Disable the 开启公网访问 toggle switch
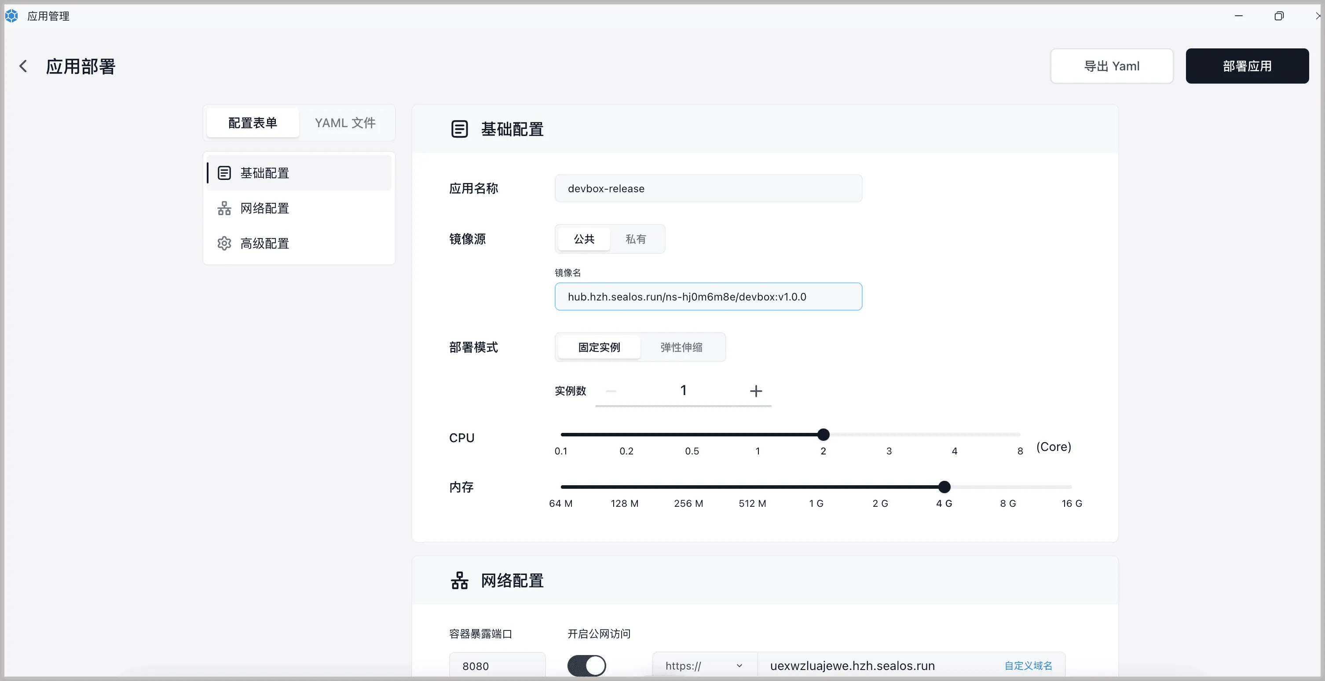This screenshot has height=681, width=1325. coord(586,666)
